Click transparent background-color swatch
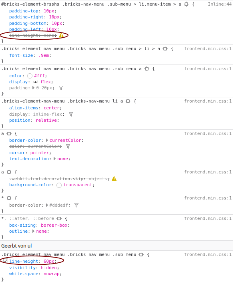Screen dimensions: 233x282 tap(59, 185)
